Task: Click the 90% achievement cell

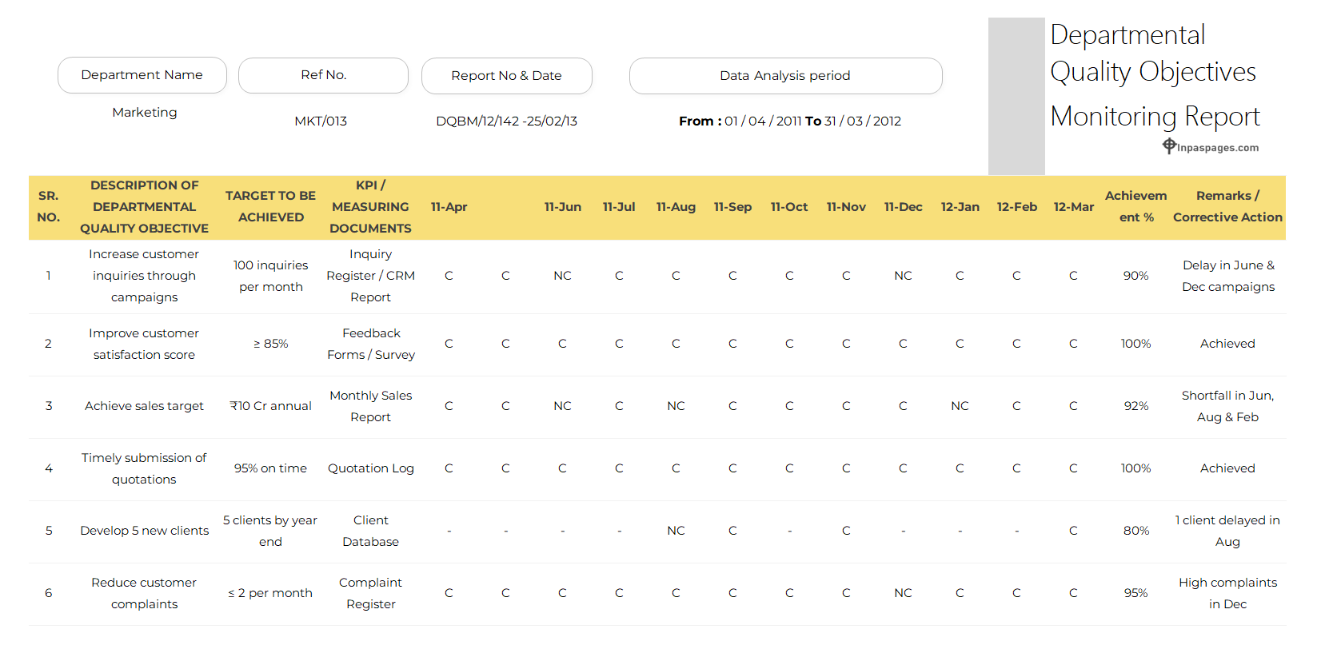Action: (x=1135, y=276)
